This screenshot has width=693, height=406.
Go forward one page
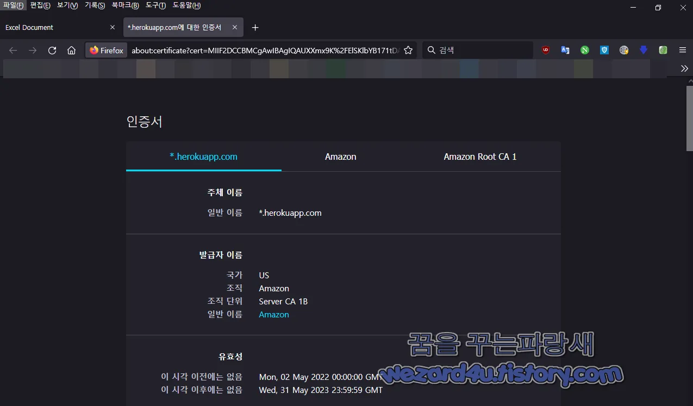33,50
